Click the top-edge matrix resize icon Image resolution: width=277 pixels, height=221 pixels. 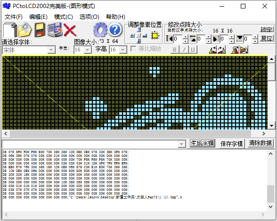point(193,39)
